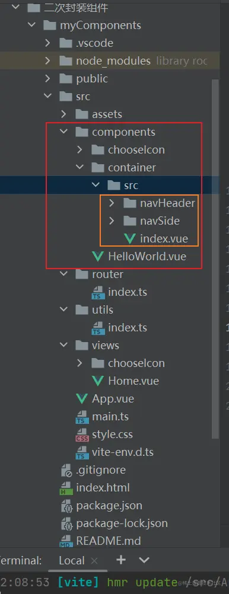The height and width of the screenshot is (594, 229).
Task: Collapse the router folder chevron
Action: coord(63,274)
